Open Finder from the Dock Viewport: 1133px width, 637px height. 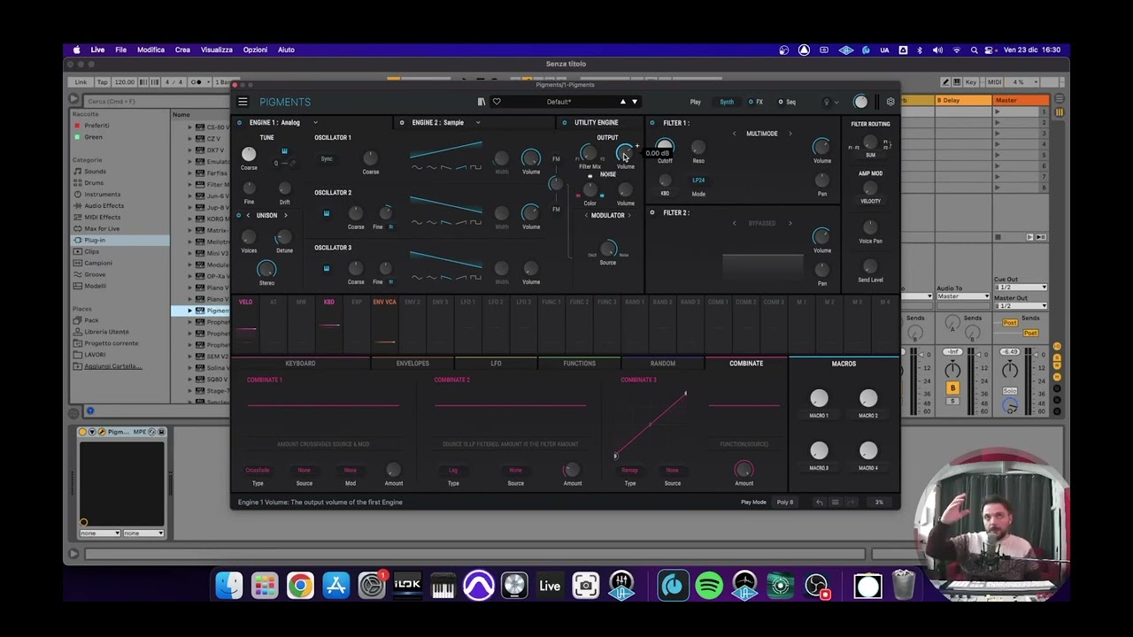click(229, 586)
